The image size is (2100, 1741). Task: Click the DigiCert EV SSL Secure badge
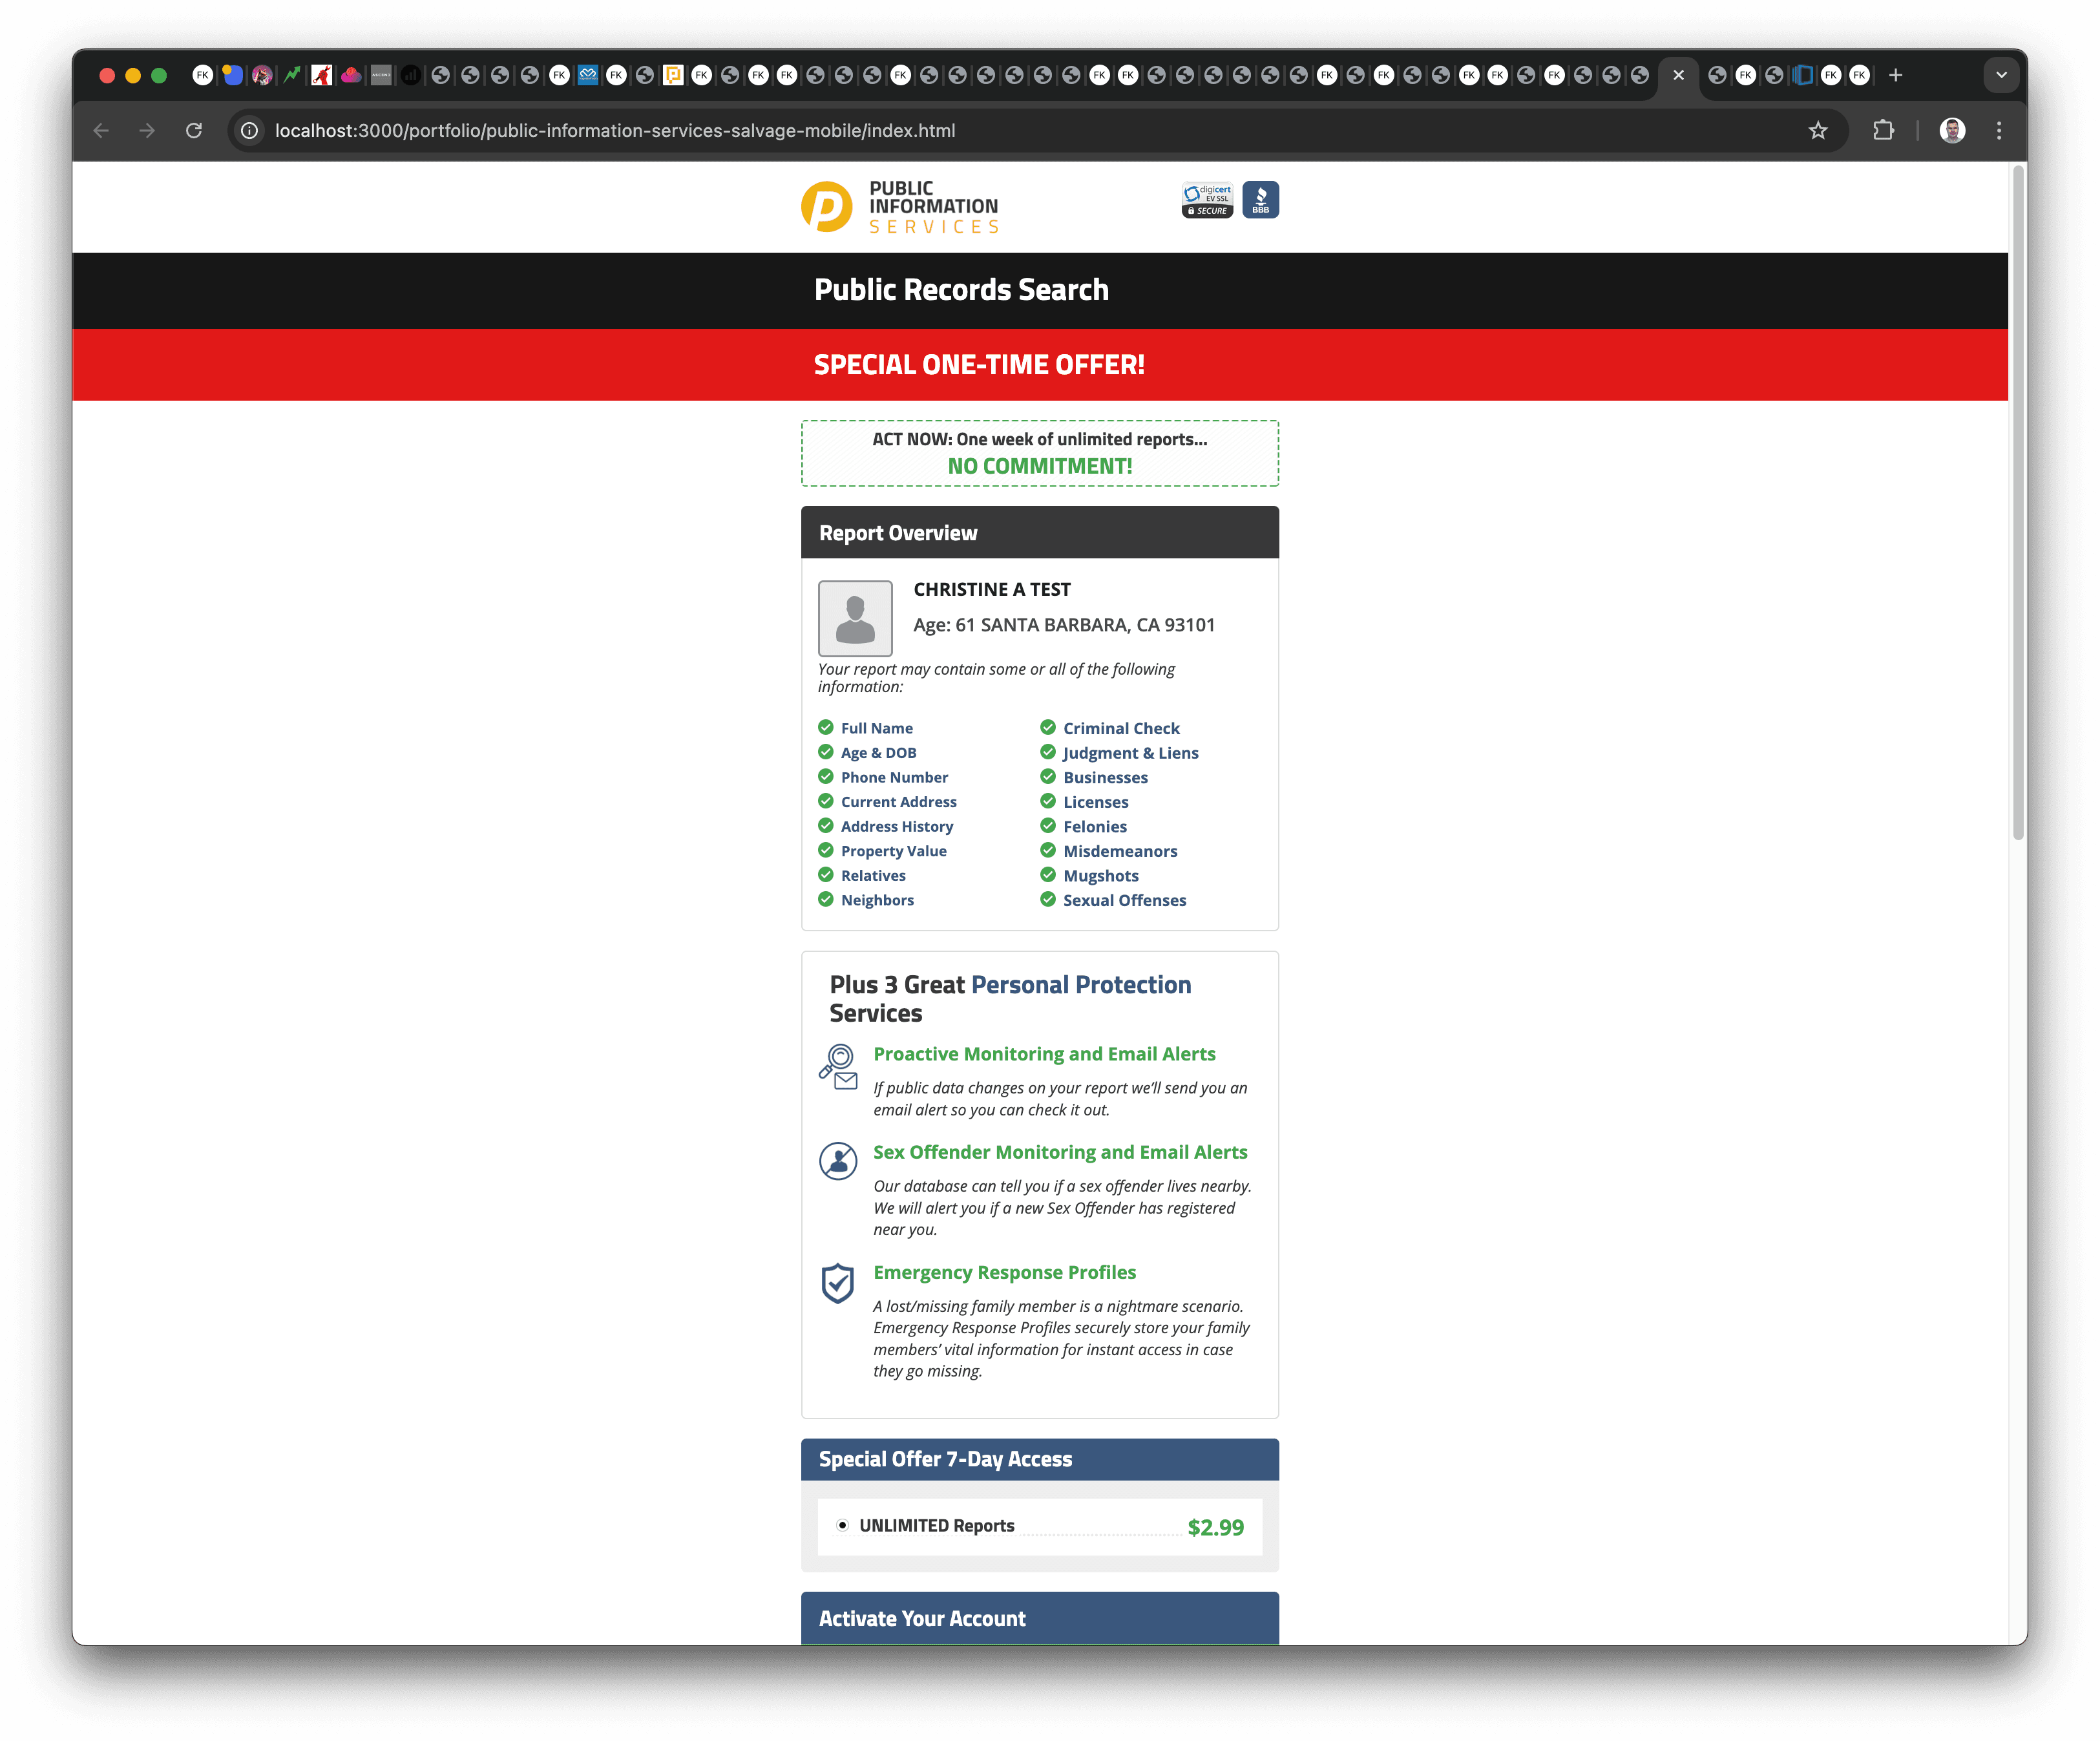[1207, 199]
